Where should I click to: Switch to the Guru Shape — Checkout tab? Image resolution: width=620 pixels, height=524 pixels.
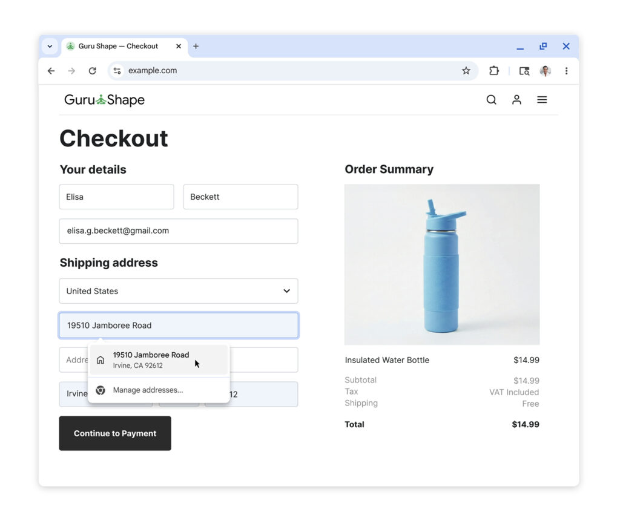point(118,47)
